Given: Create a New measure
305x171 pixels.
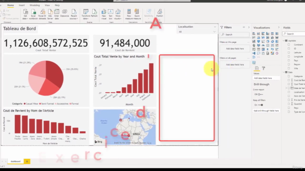Looking at the screenshot, I should [129, 14].
